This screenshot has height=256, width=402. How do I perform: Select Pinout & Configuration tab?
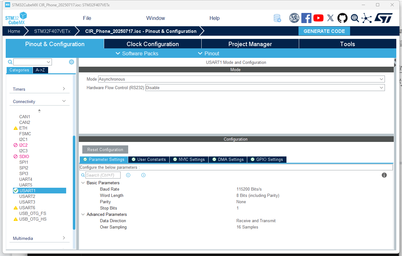[55, 44]
